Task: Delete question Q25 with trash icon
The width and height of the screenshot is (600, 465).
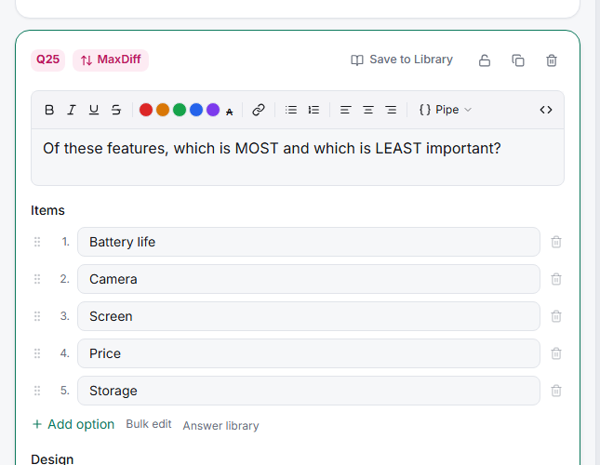Action: tap(552, 60)
